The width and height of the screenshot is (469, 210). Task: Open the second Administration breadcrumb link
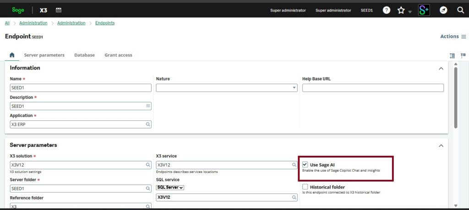[71, 23]
